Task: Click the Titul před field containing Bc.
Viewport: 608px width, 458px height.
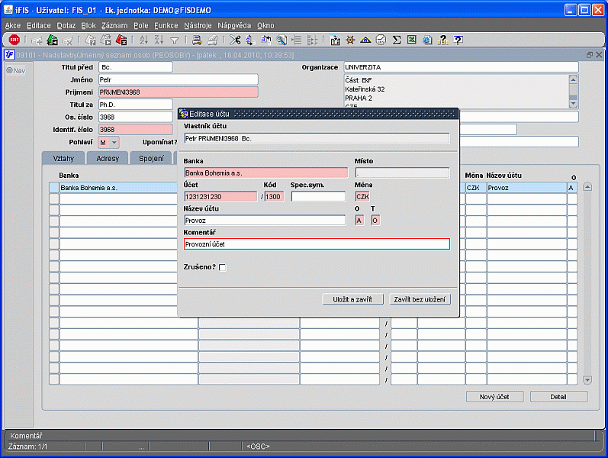Action: click(x=136, y=67)
